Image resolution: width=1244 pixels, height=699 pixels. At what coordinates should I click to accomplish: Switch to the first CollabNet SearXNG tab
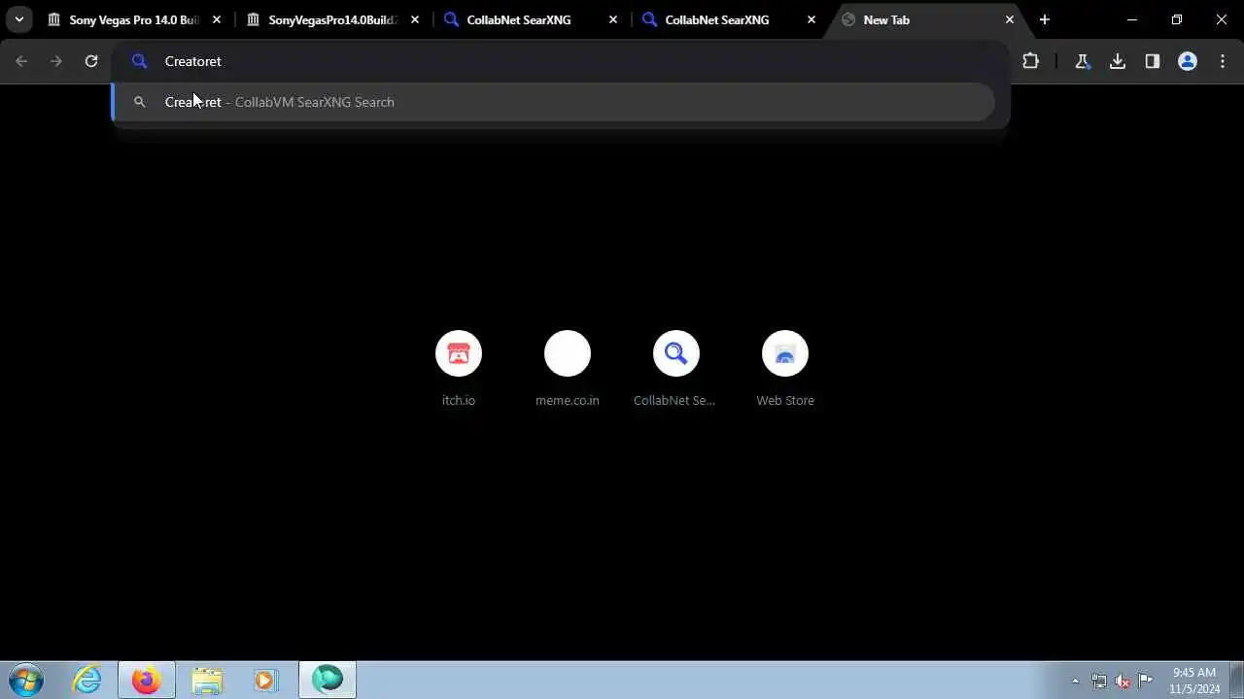pyautogui.click(x=532, y=19)
